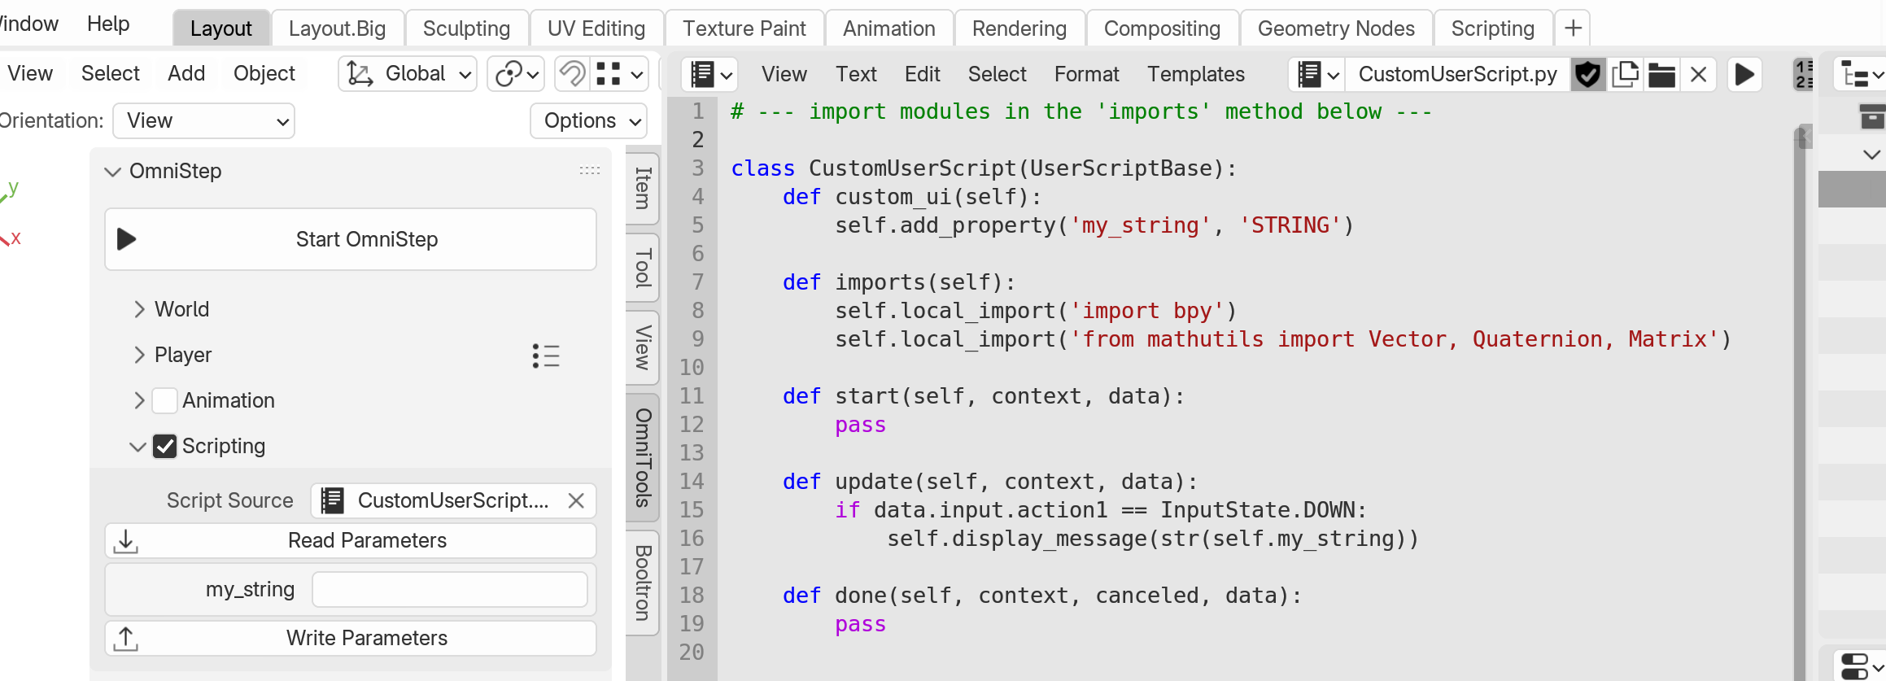The height and width of the screenshot is (681, 1886).
Task: Open the Global transform orientation dropdown
Action: pyautogui.click(x=408, y=74)
